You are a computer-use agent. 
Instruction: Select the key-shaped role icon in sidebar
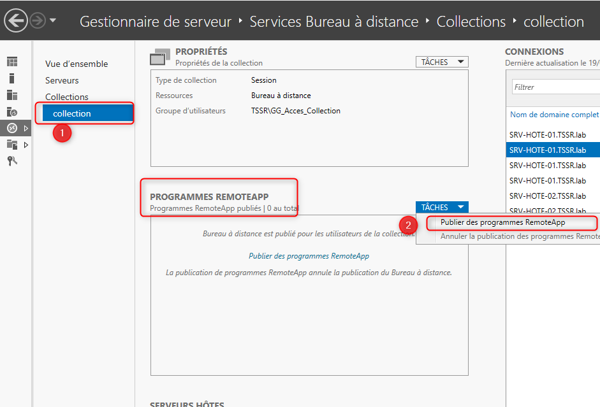pyautogui.click(x=12, y=161)
